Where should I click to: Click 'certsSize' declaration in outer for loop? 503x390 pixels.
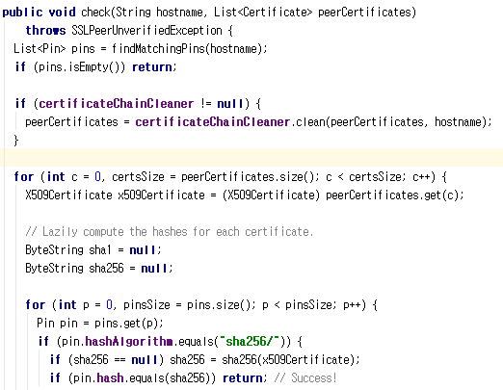point(138,177)
